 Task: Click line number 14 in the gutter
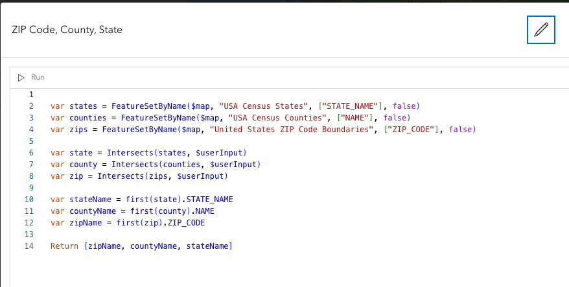(x=29, y=246)
